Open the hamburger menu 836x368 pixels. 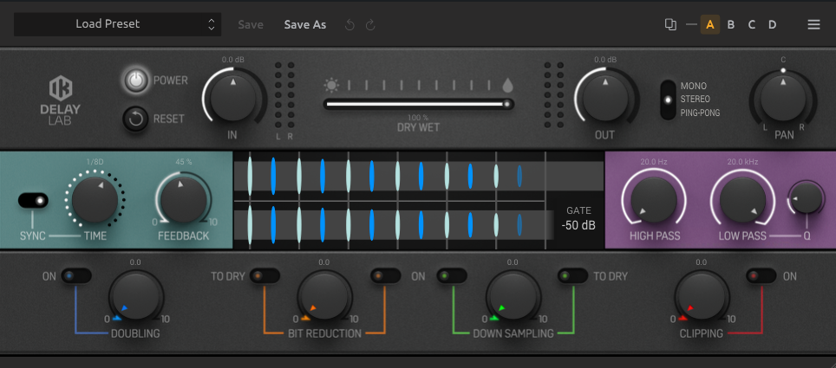813,24
